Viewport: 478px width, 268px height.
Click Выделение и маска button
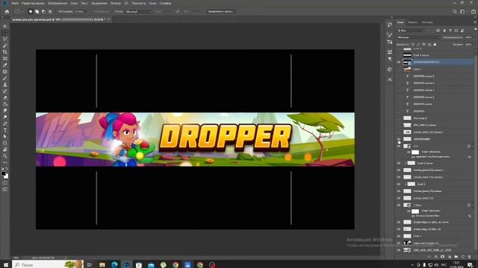(x=220, y=12)
